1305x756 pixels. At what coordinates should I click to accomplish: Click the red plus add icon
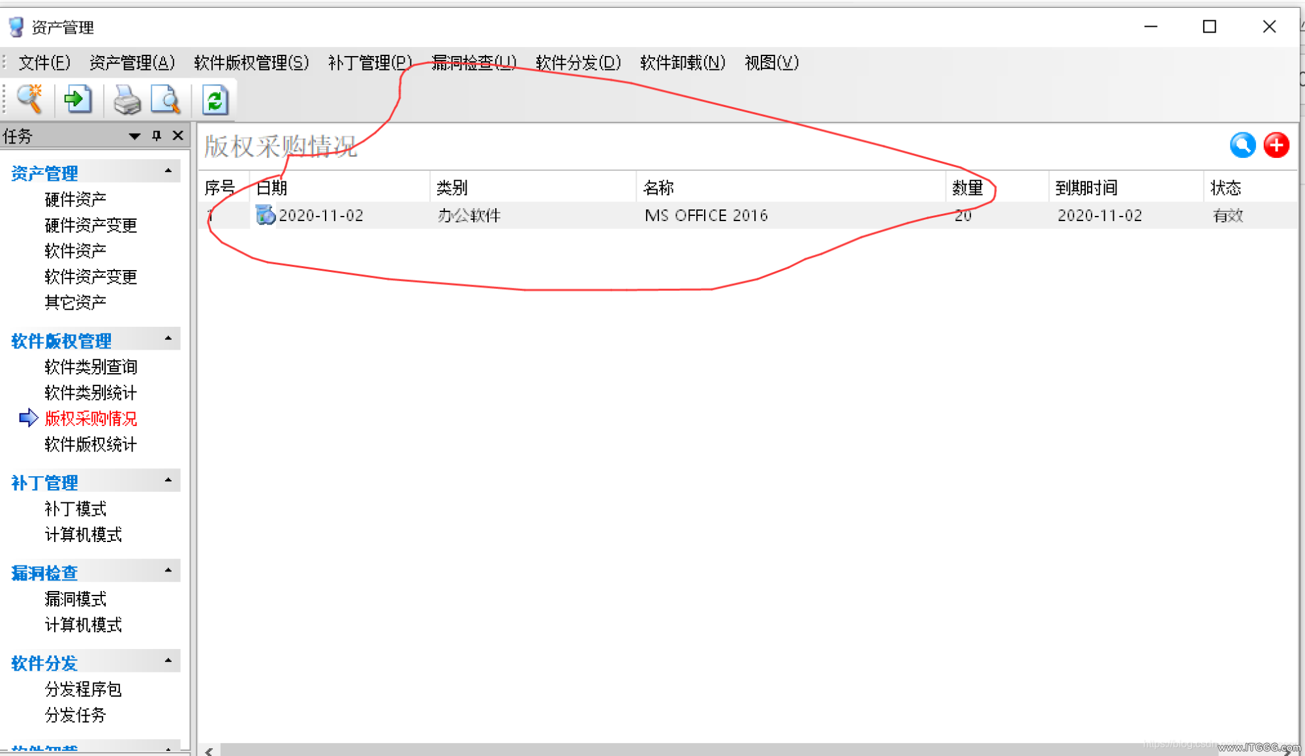coord(1276,145)
